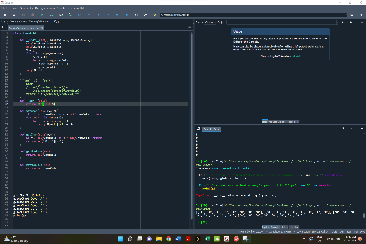Viewport: 366px width, 244px height.
Task: Click the Run file green play icon
Action: [42, 15]
